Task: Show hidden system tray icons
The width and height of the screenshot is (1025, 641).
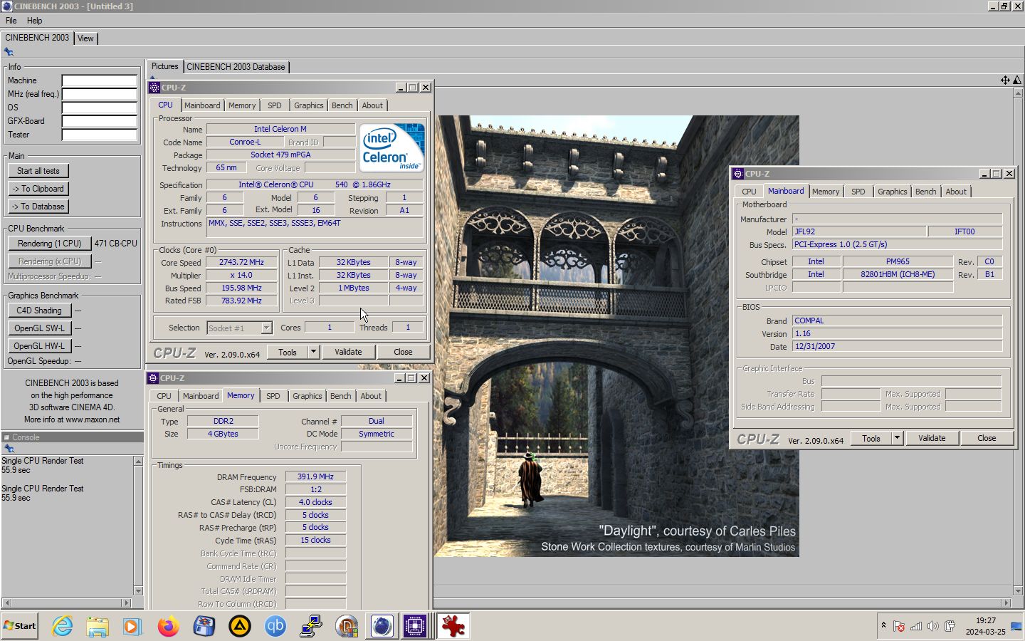Action: coord(883,626)
